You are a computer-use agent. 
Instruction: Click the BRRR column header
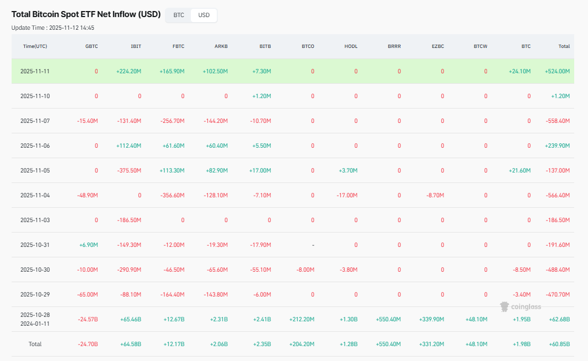(394, 46)
